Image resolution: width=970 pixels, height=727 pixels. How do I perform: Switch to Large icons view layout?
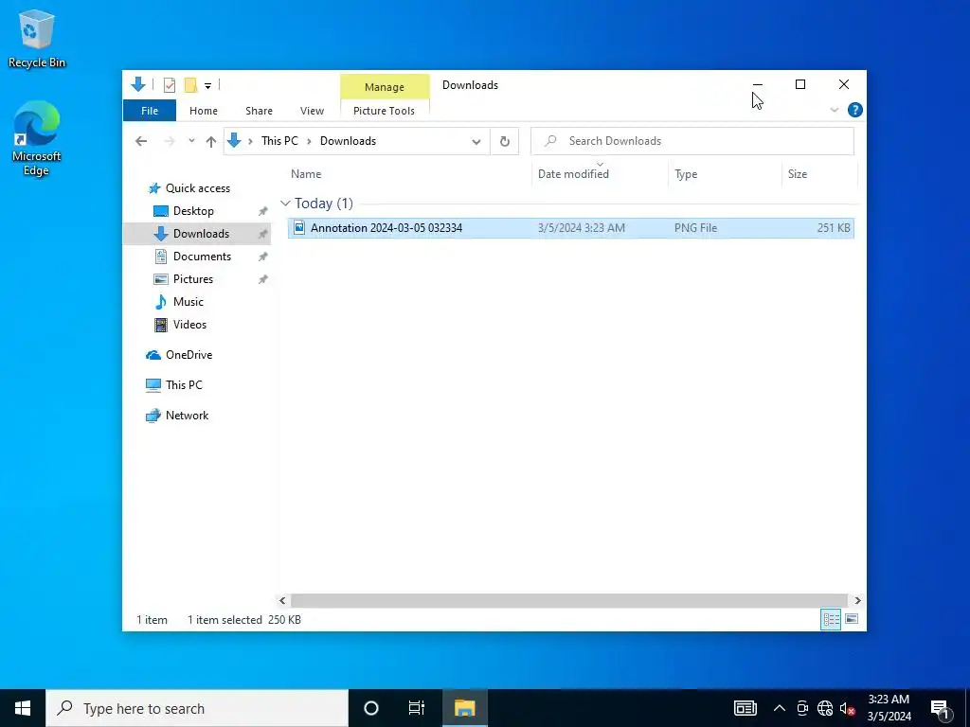click(852, 619)
